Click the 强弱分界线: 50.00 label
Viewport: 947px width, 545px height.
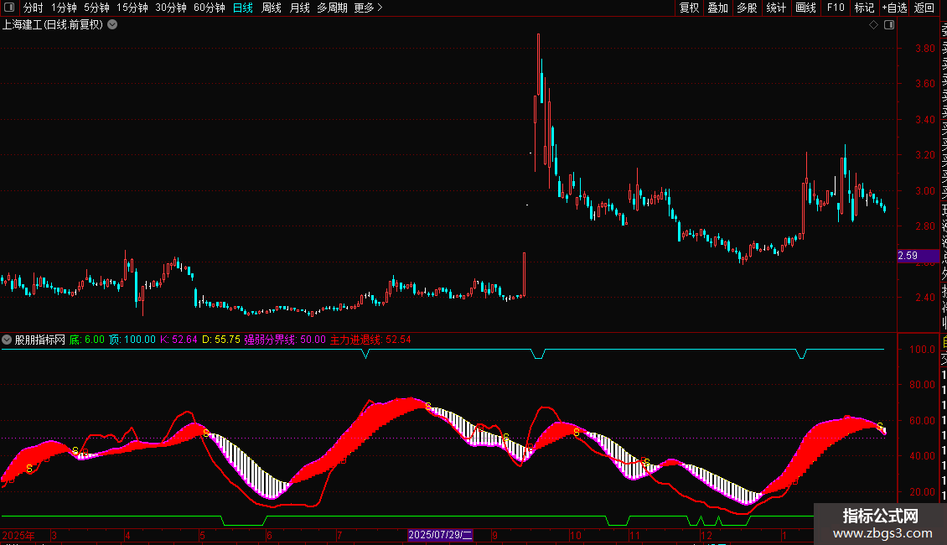pyautogui.click(x=285, y=340)
